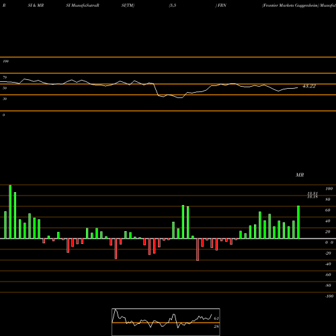Viewport: 336px width, 336px height.
Task: Click the white RSI line's lowest dip
Action: pyautogui.click(x=181, y=97)
